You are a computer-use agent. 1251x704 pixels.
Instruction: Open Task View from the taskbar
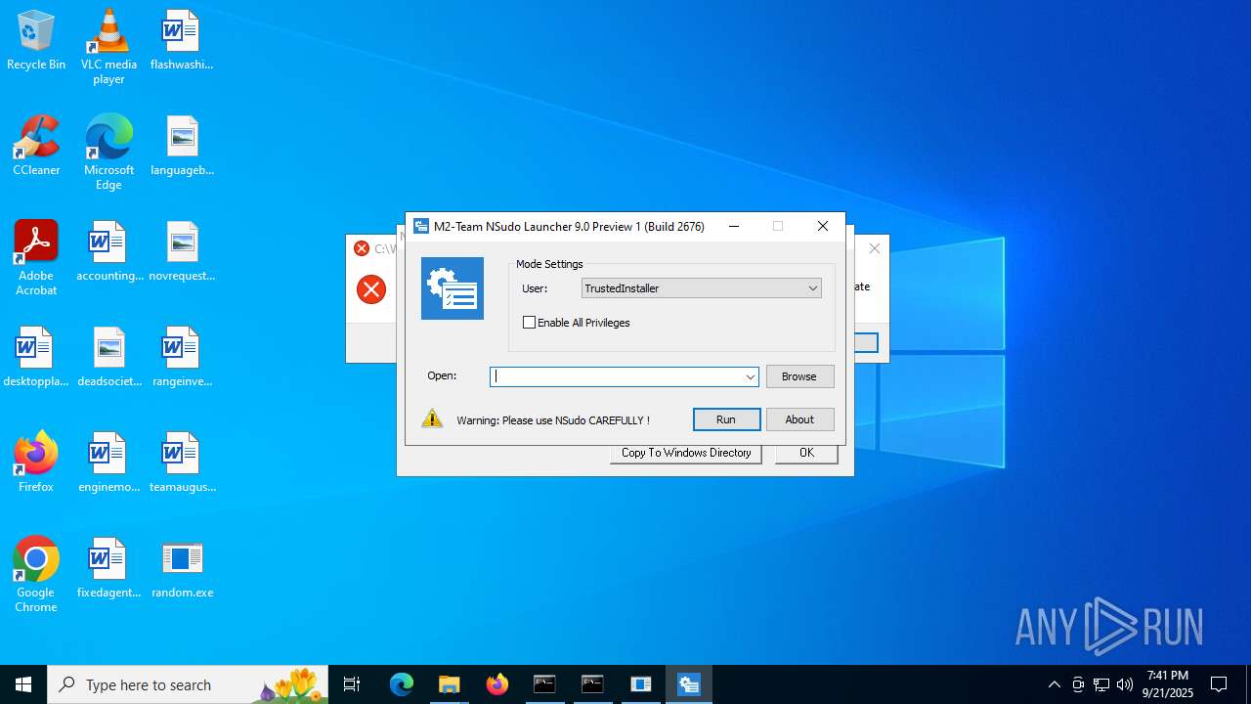click(x=352, y=684)
